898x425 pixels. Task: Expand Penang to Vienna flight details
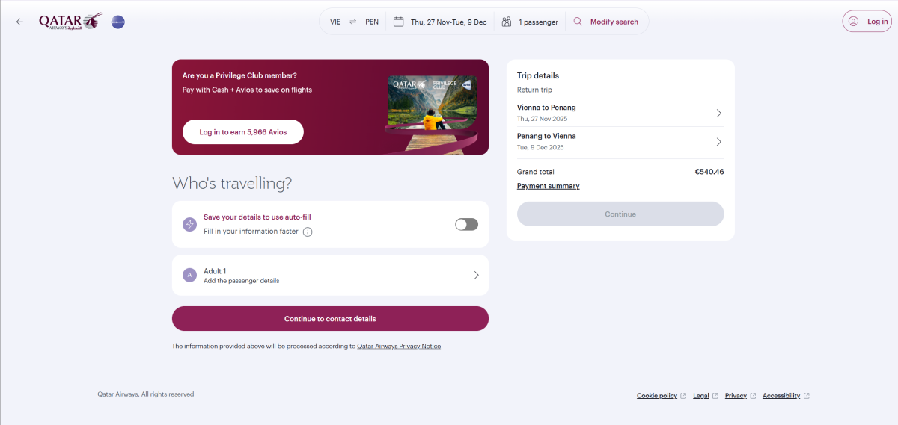tap(718, 142)
